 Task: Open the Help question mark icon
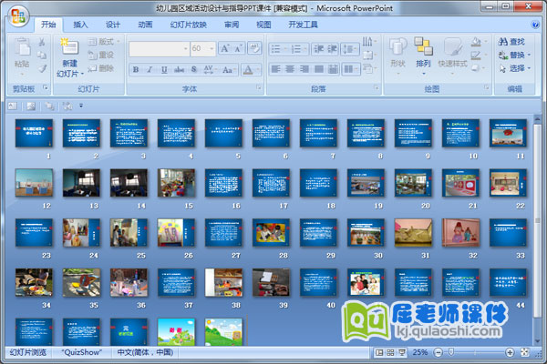[x=536, y=25]
